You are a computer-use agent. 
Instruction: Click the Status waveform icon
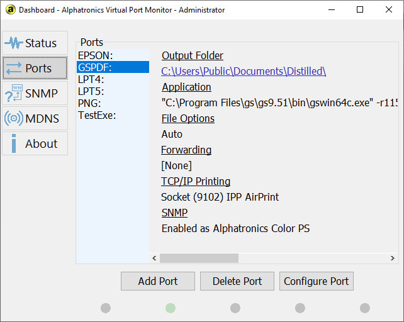[14, 43]
